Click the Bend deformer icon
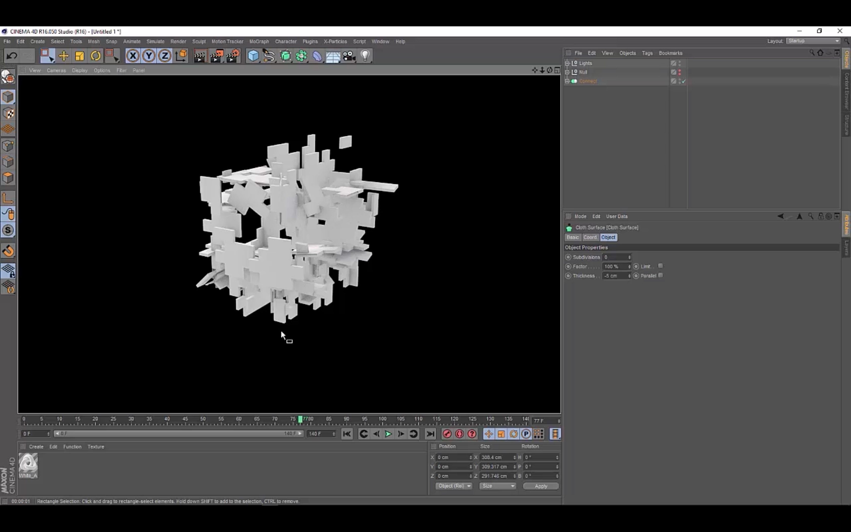The image size is (851, 532). [x=317, y=56]
